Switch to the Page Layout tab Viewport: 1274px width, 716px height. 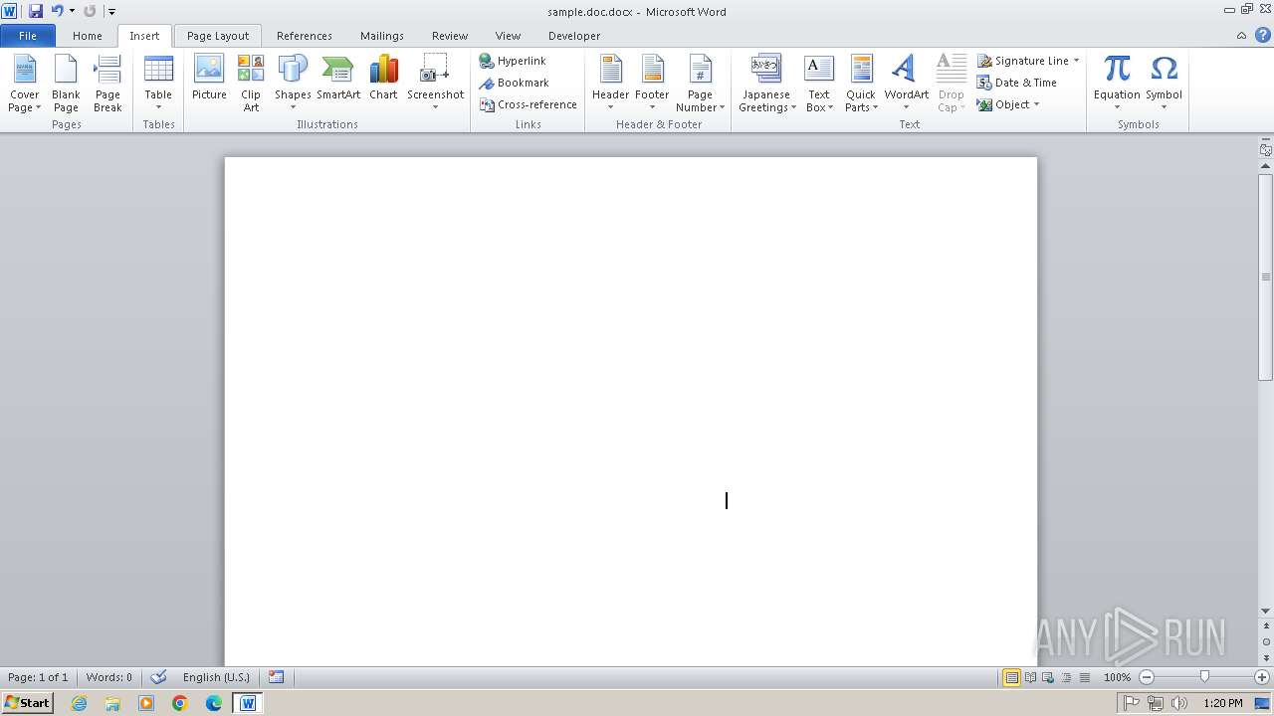[x=218, y=36]
